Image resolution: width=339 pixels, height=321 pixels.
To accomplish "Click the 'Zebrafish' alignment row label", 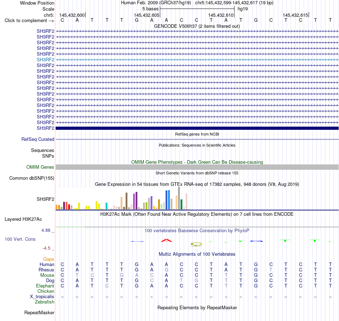I will point(45,302).
